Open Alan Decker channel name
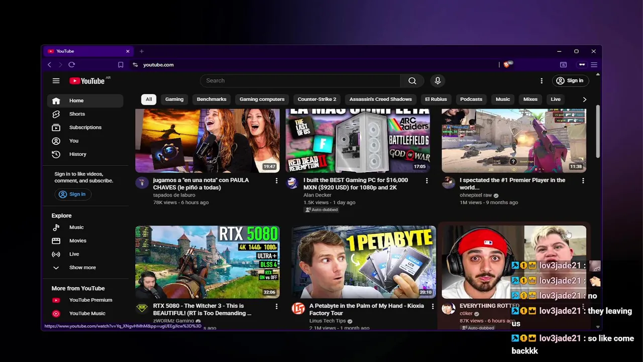The height and width of the screenshot is (362, 643). coord(317,195)
